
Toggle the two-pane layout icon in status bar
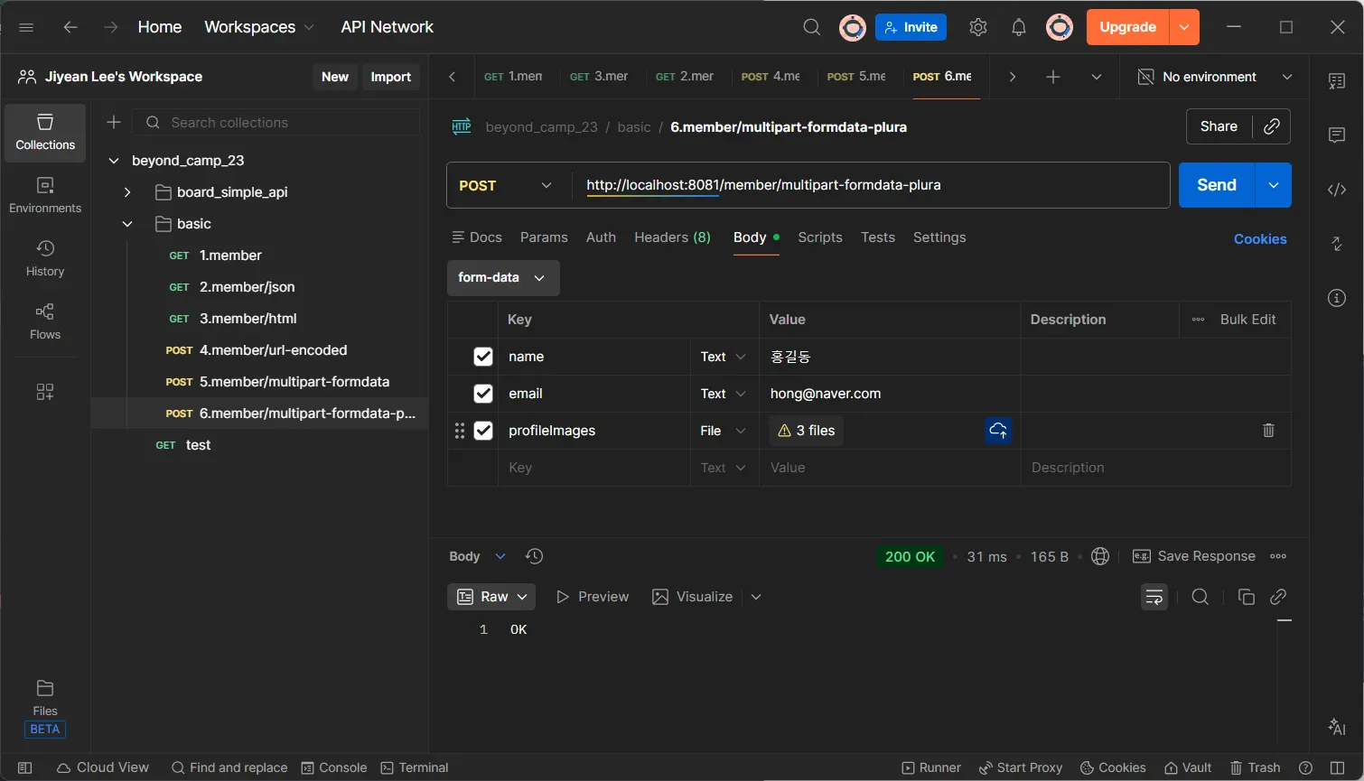pos(1338,767)
